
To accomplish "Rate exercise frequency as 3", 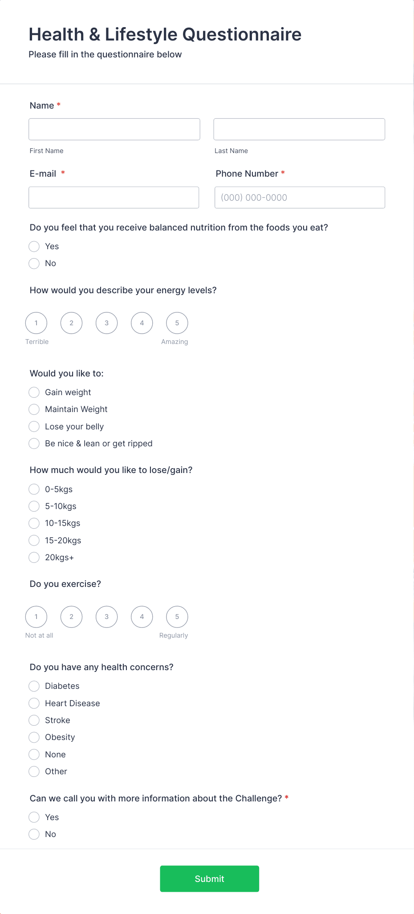I will coord(106,617).
